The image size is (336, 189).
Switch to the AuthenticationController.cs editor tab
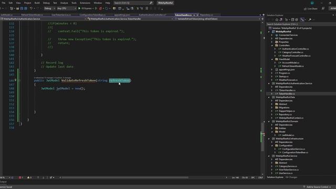[152, 15]
